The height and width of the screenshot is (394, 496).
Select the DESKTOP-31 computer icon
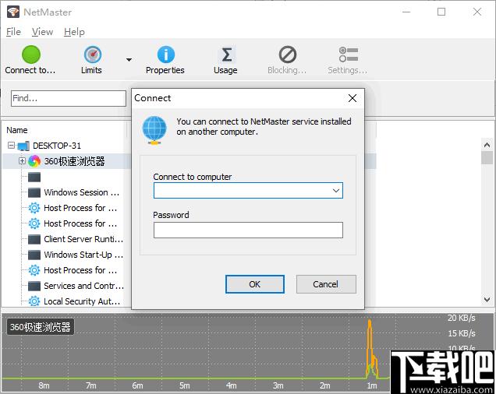(23, 146)
